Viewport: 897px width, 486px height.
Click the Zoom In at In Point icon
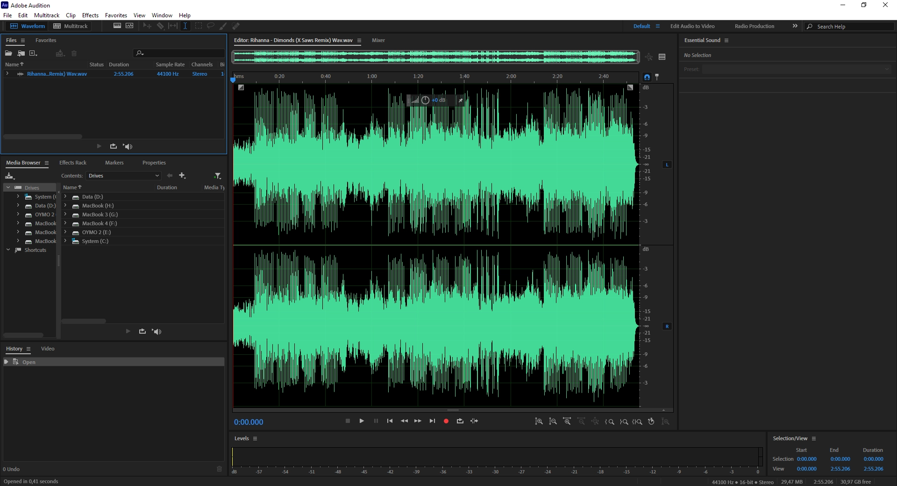point(610,422)
